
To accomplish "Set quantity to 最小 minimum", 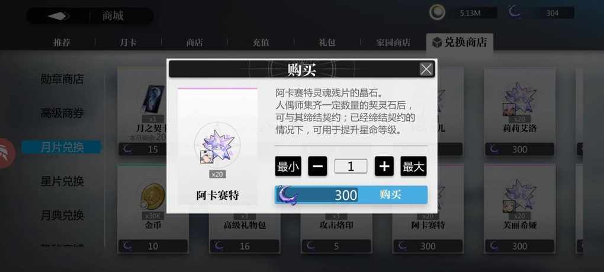I will coord(288,167).
